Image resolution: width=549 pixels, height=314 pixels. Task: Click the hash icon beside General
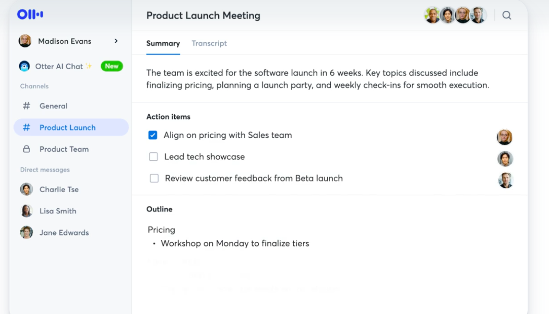27,106
